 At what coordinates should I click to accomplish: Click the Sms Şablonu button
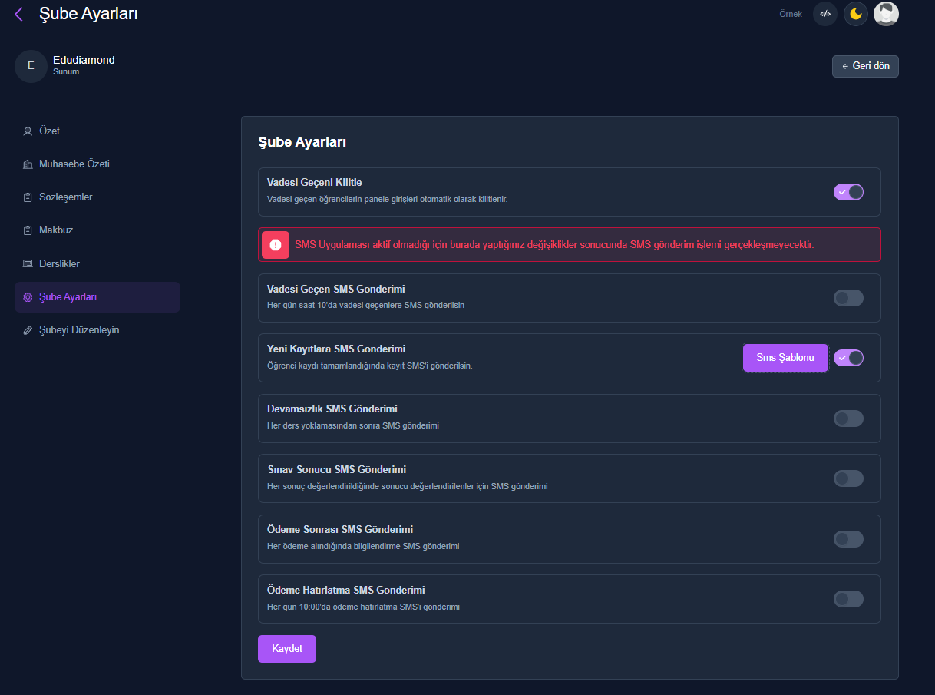click(785, 358)
